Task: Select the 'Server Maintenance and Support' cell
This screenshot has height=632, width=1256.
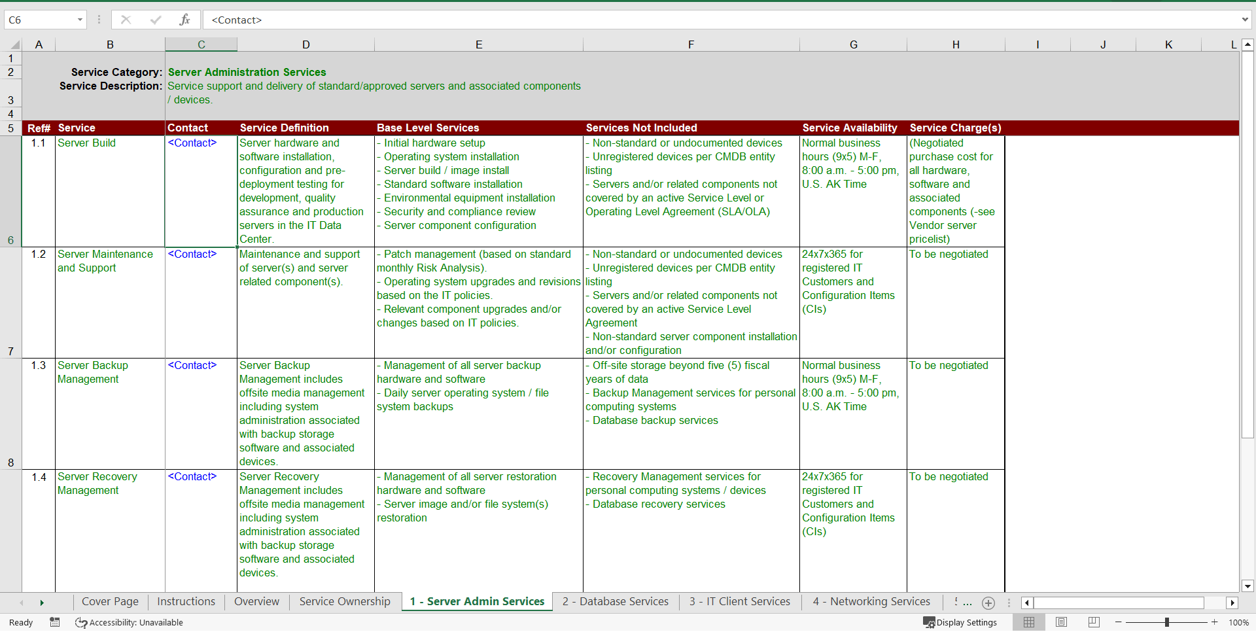Action: (x=110, y=302)
